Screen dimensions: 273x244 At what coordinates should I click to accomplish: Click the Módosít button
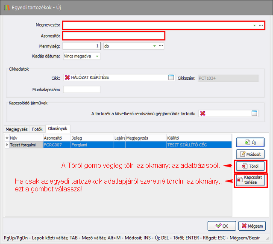click(250, 154)
